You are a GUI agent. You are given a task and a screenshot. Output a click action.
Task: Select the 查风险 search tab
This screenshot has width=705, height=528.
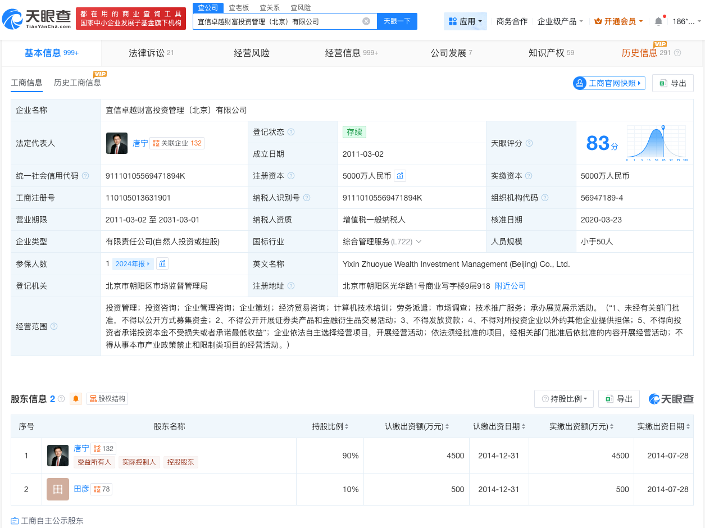tap(301, 7)
